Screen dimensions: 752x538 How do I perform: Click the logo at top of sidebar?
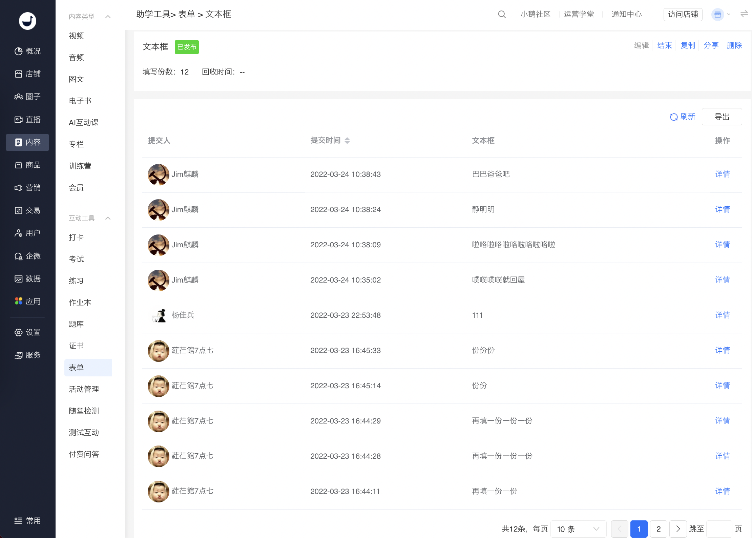click(x=27, y=21)
